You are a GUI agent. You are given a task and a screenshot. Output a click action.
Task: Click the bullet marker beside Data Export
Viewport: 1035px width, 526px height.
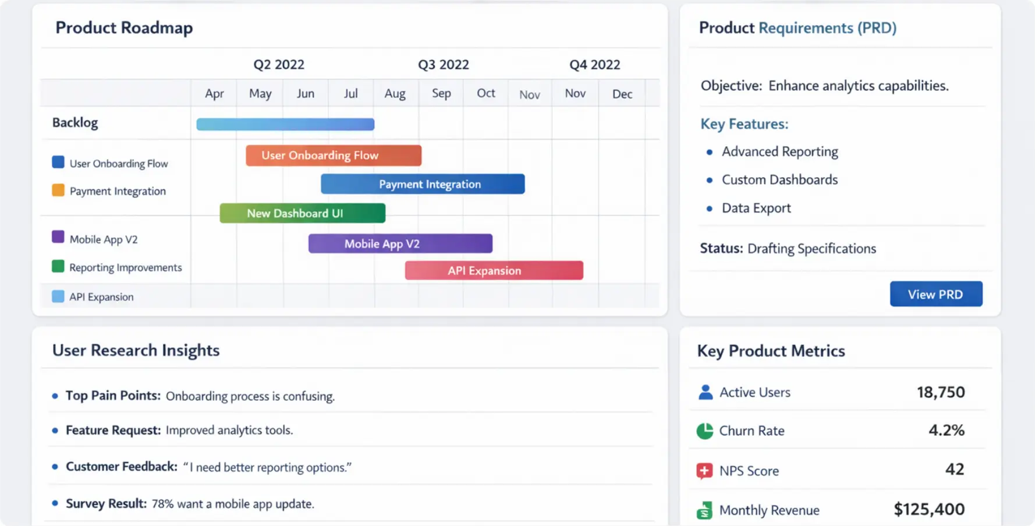tap(709, 209)
